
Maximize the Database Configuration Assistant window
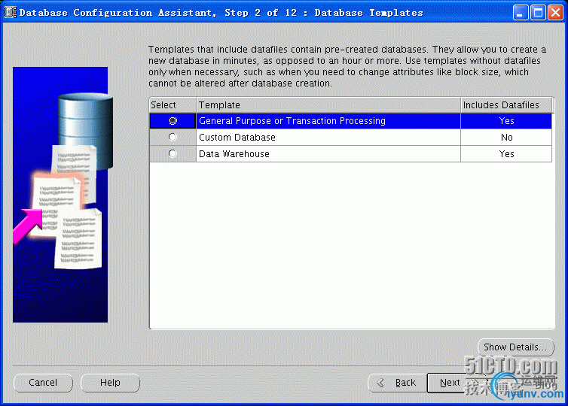538,13
